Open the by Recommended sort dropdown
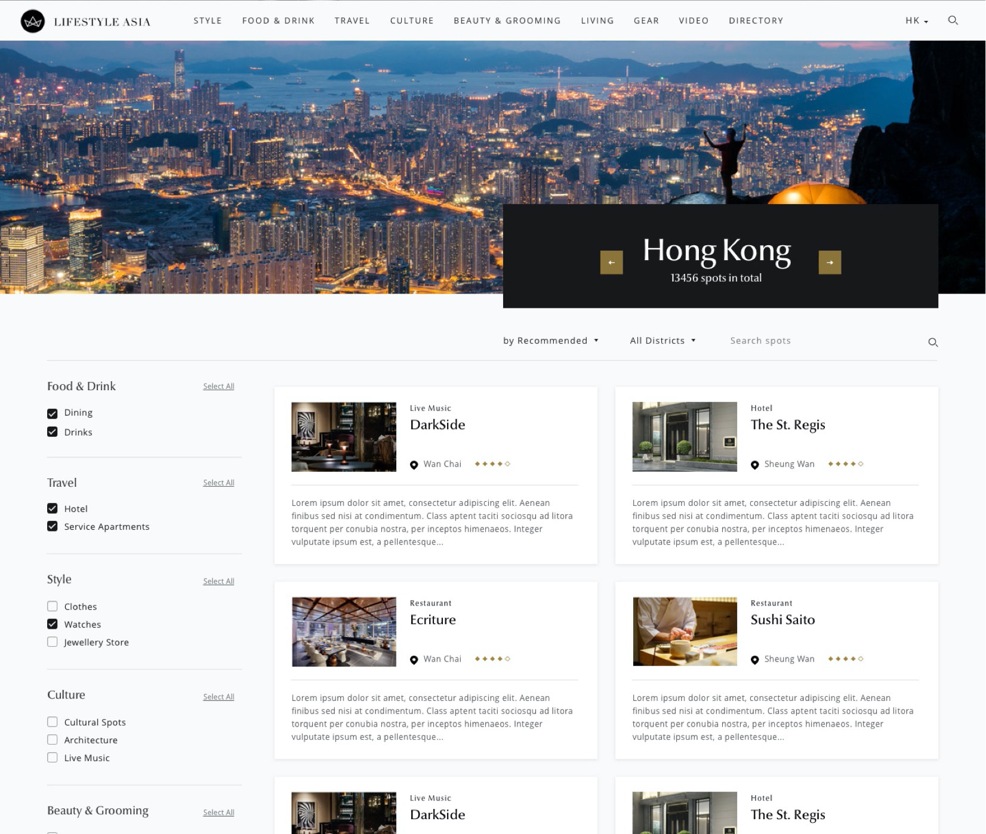This screenshot has height=834, width=986. pos(550,341)
